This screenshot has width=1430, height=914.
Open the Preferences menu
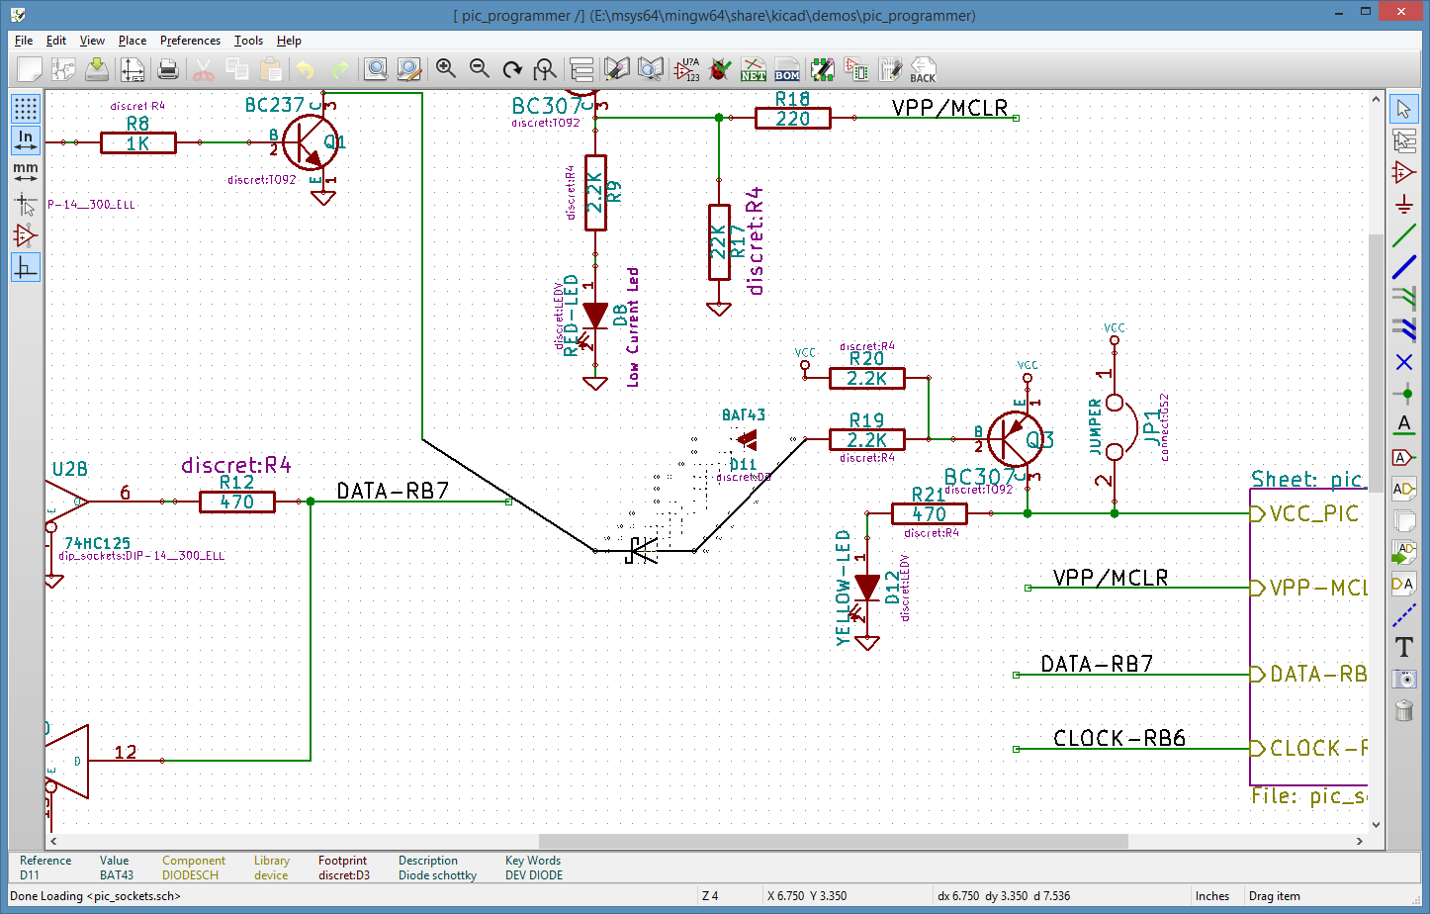[190, 41]
